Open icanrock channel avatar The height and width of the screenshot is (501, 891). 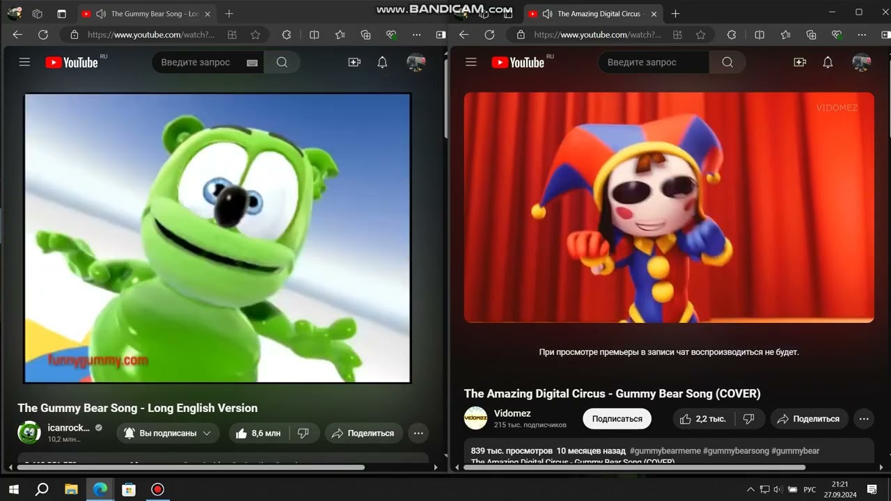[29, 433]
